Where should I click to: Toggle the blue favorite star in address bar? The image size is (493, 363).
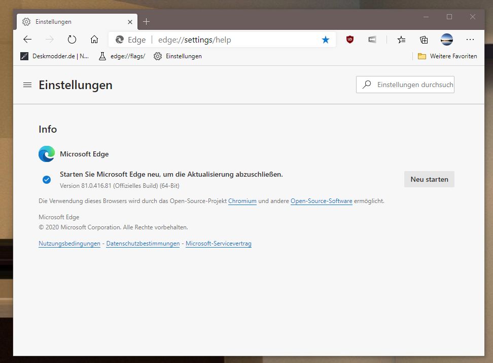326,39
